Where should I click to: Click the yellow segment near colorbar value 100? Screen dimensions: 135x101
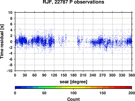(x=73, y=87)
